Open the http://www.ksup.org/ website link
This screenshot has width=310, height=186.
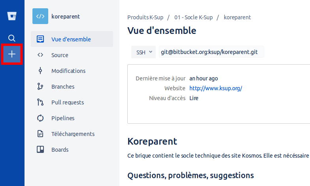(x=216, y=88)
